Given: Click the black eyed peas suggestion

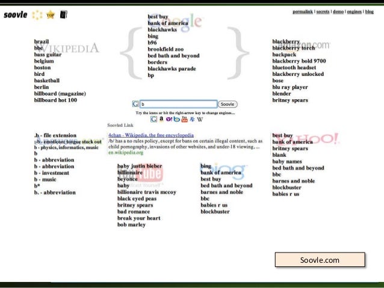Looking at the screenshot, I should coord(137,198).
